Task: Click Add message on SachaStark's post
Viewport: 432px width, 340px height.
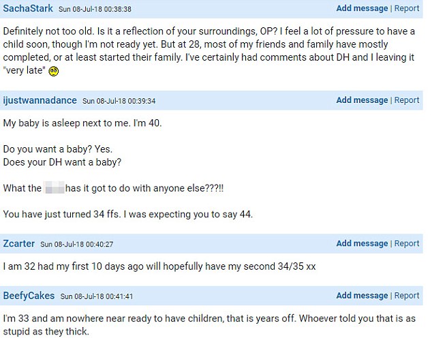Action: (x=362, y=8)
